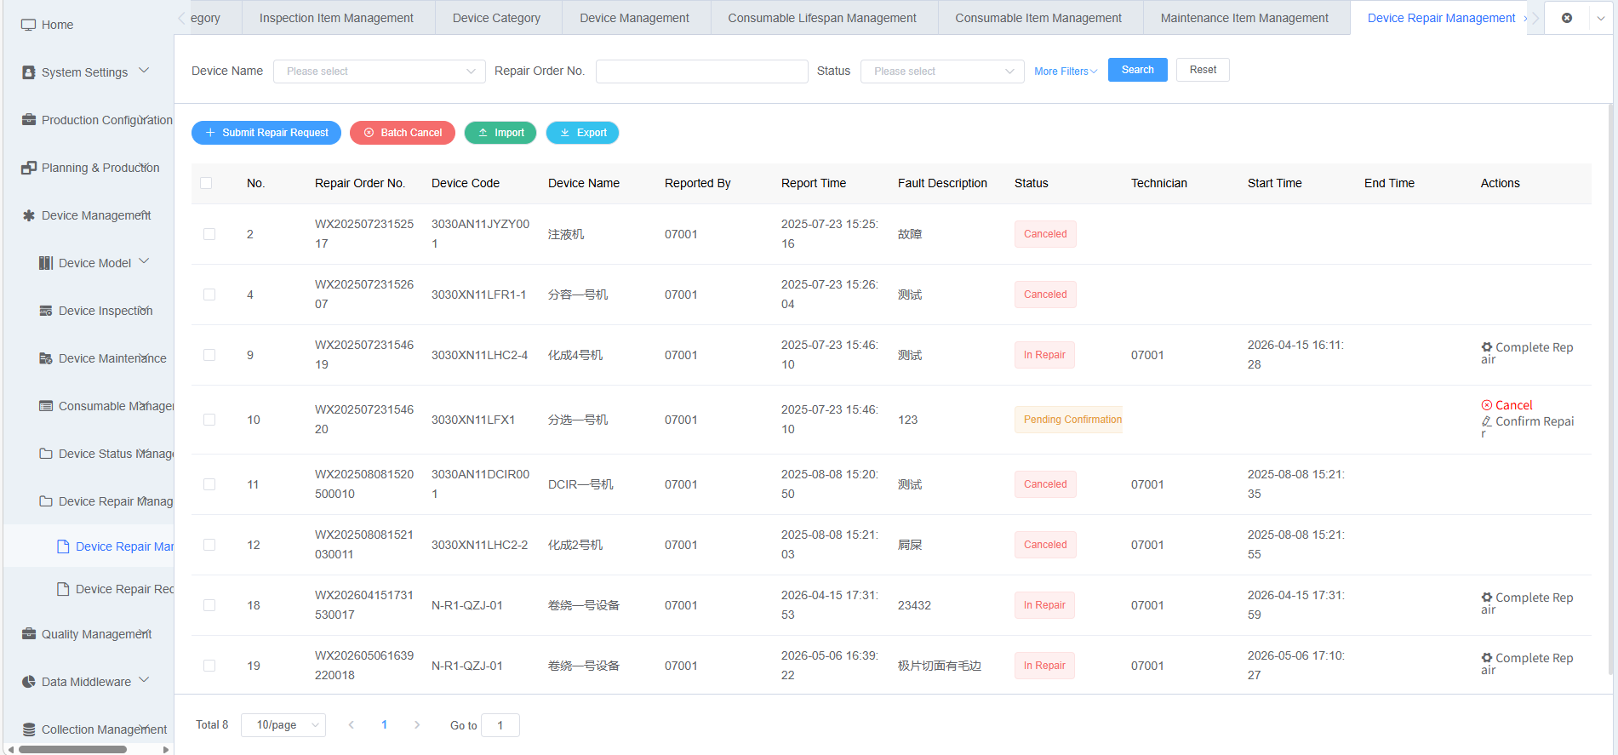This screenshot has height=755, width=1618.
Task: Click the Consumable Management icon
Action: coord(46,406)
